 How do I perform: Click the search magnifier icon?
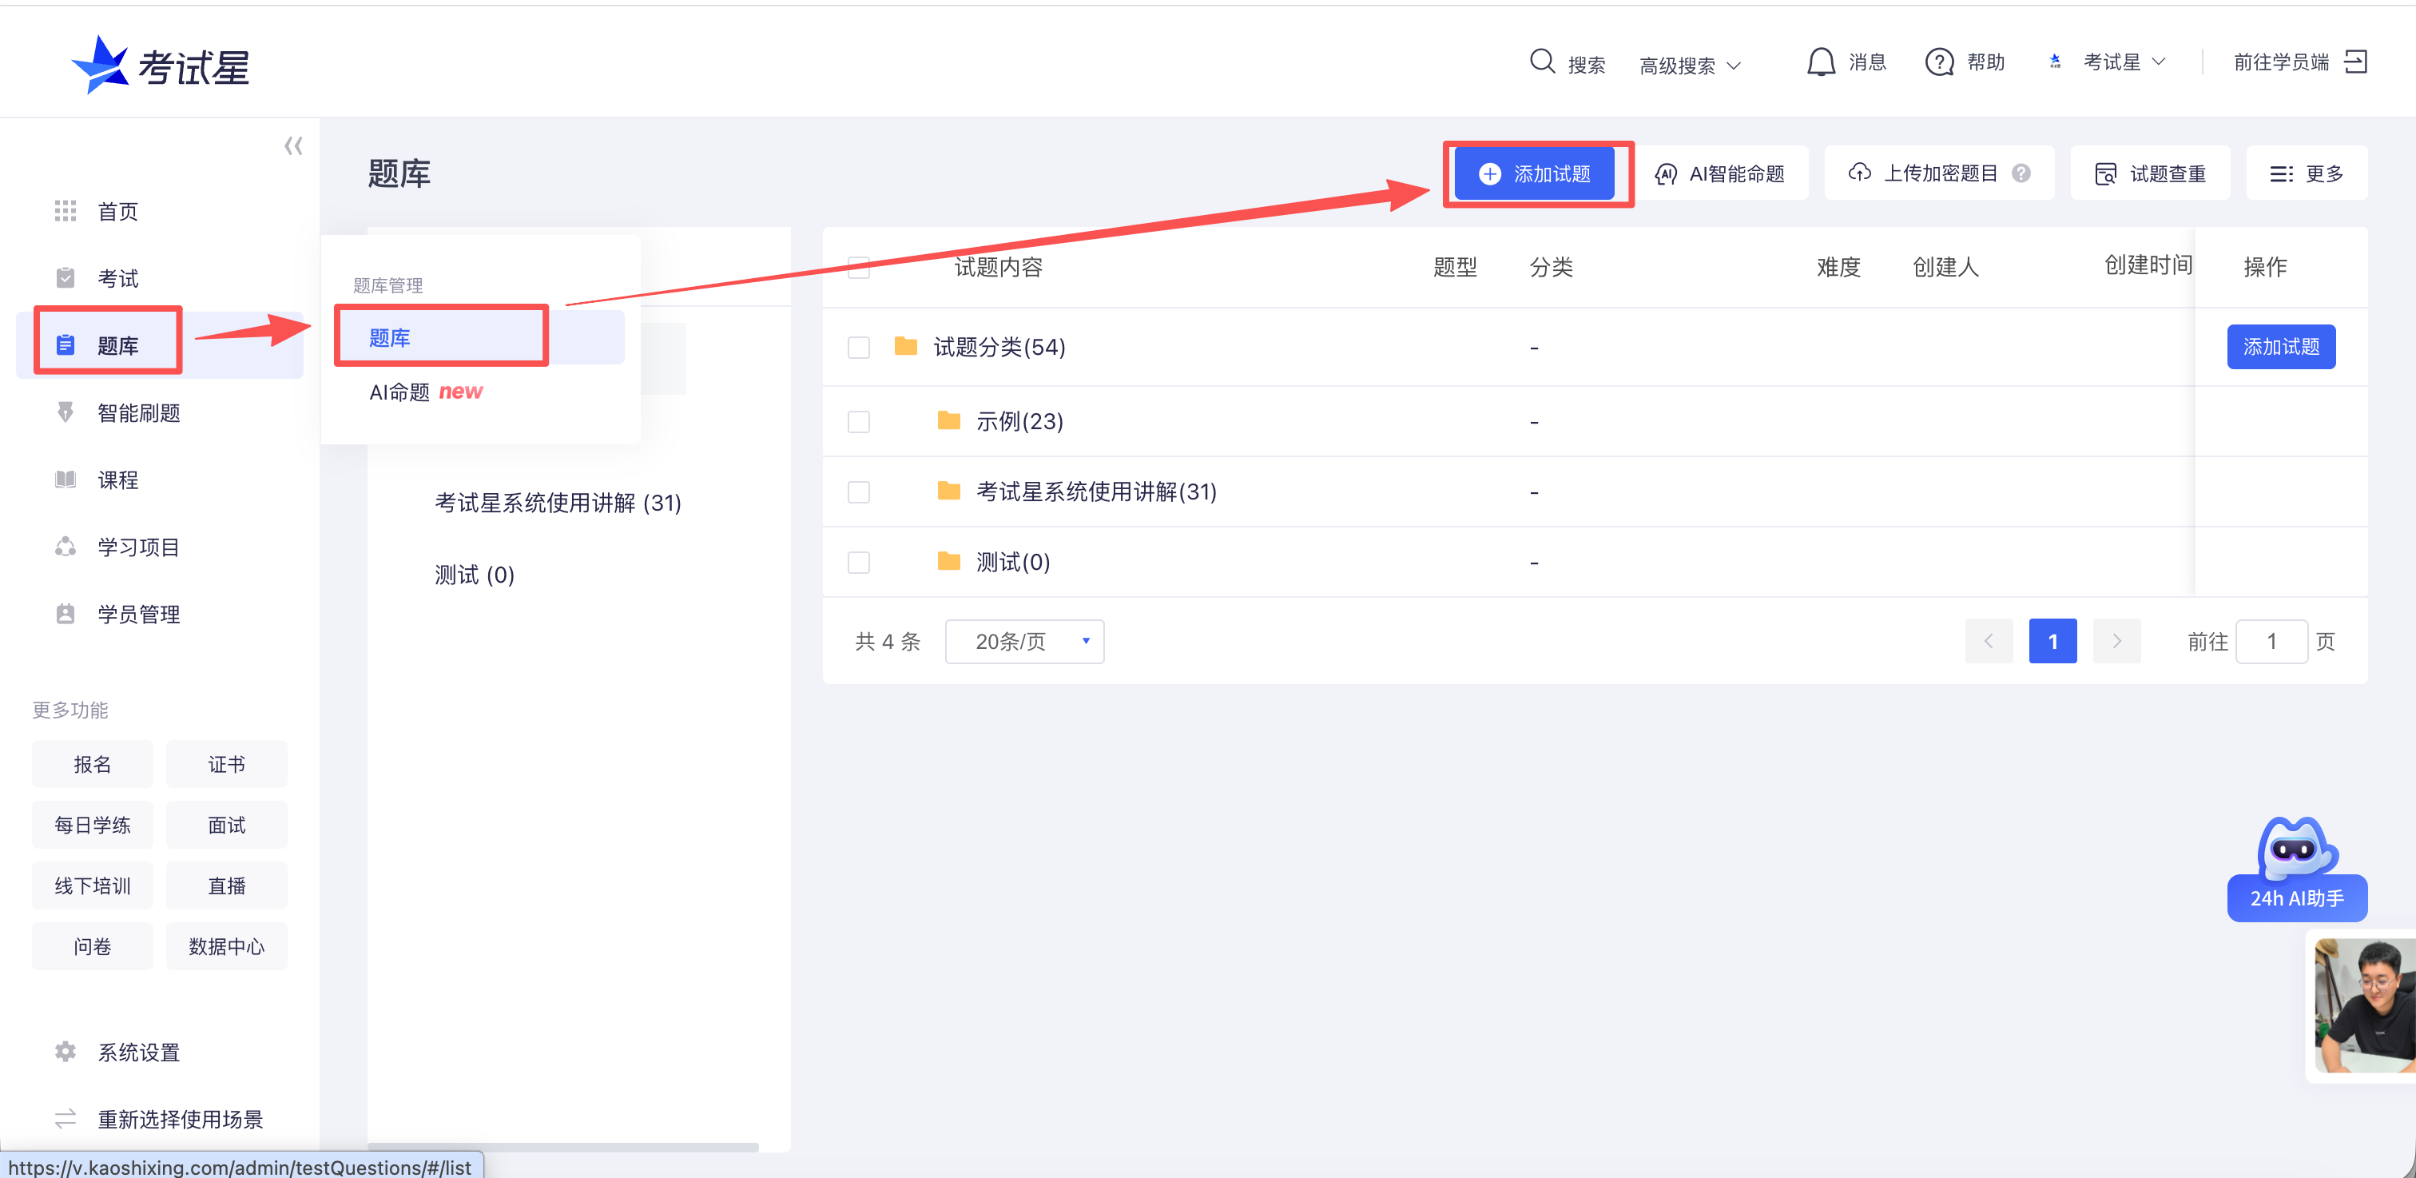(1542, 62)
